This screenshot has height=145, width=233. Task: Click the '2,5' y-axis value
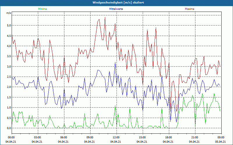point(9,77)
